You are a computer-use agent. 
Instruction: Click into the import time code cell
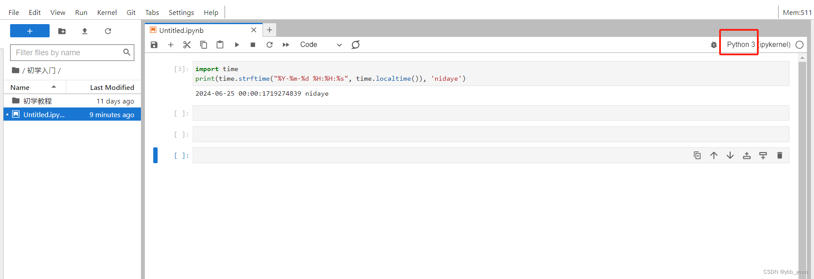pyautogui.click(x=491, y=74)
